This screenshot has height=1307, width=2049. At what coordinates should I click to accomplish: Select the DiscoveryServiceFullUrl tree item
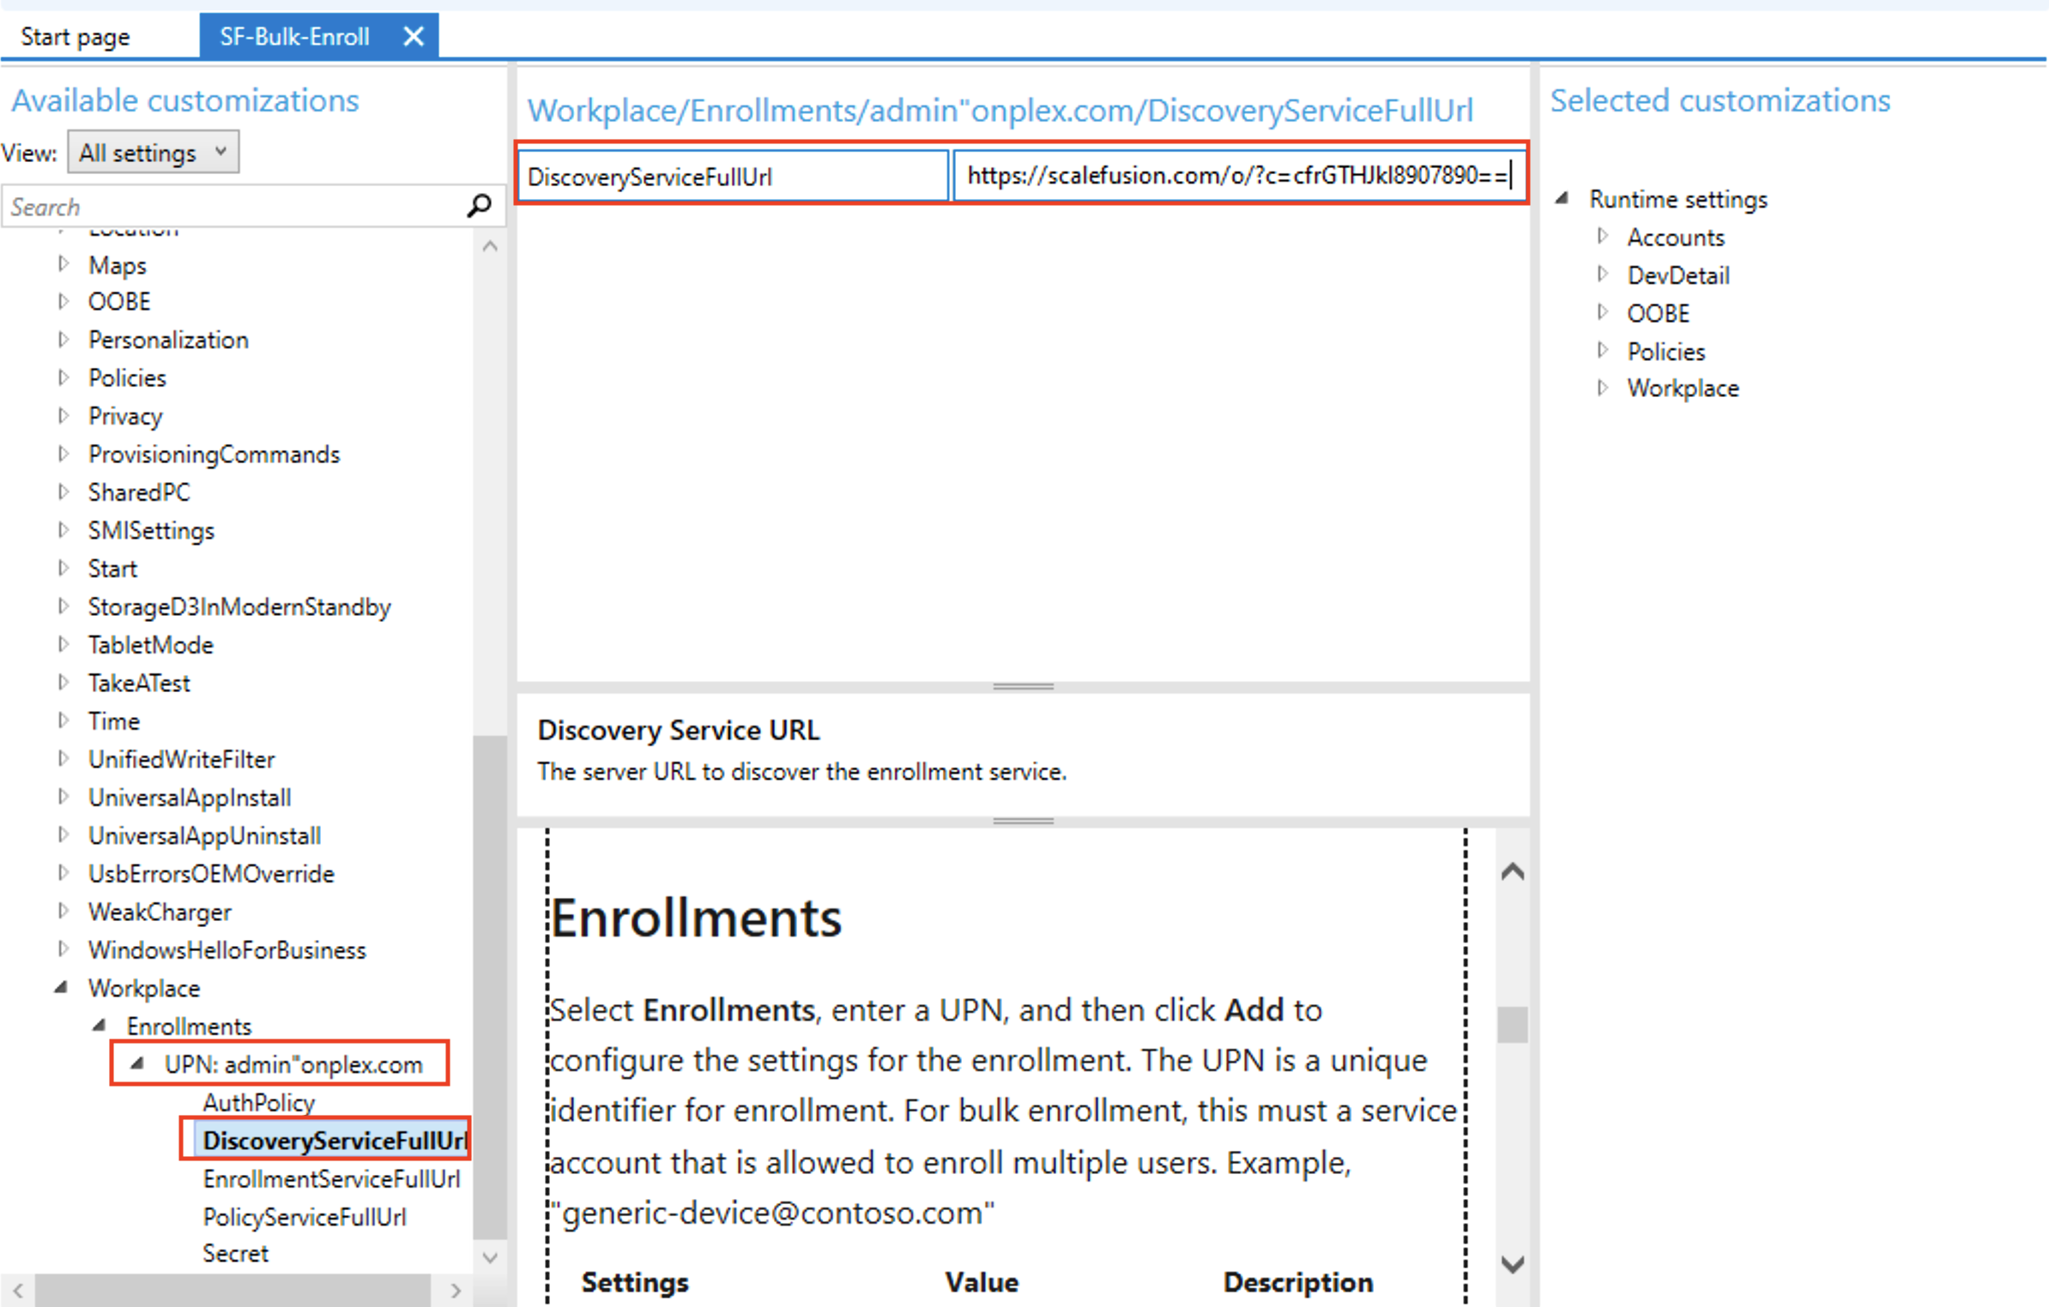tap(335, 1141)
